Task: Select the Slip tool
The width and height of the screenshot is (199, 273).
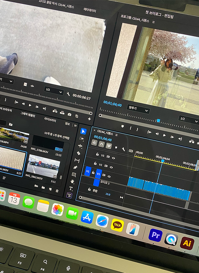Action: [77, 160]
